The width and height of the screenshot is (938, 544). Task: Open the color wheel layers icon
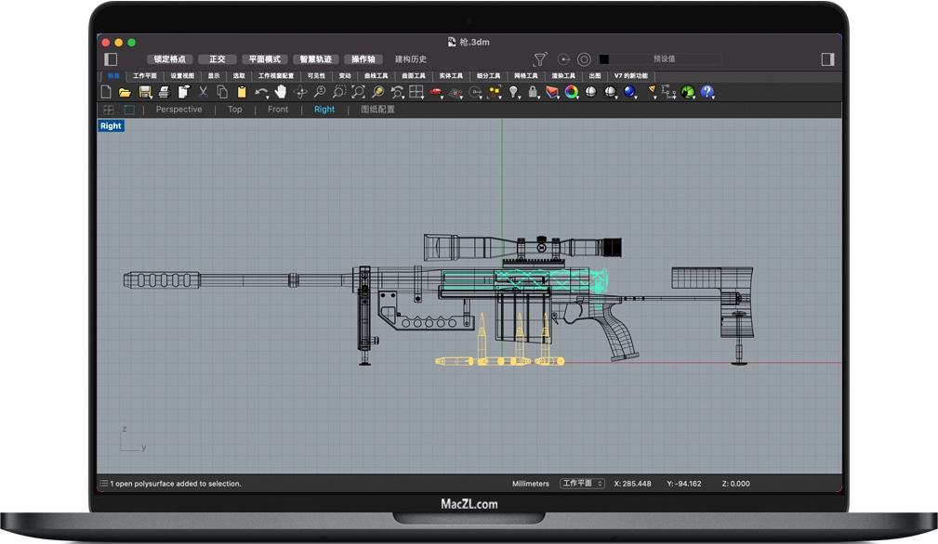coord(572,92)
